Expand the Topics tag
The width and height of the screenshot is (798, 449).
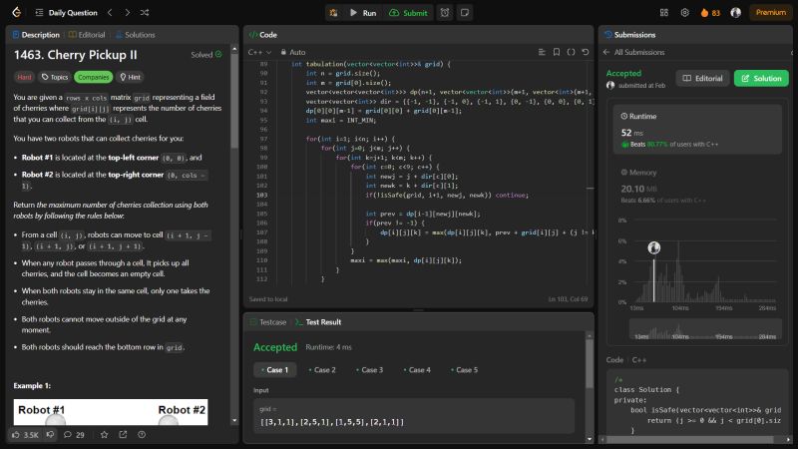(55, 77)
